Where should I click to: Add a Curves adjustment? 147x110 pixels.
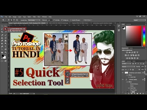click(132, 52)
